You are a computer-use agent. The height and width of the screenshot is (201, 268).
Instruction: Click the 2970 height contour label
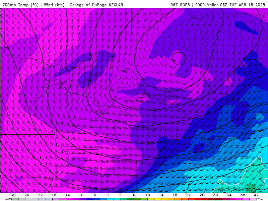122,191
